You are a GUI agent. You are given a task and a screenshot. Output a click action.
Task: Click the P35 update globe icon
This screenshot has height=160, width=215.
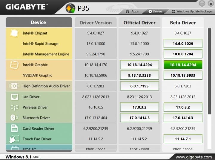(x=70, y=8)
